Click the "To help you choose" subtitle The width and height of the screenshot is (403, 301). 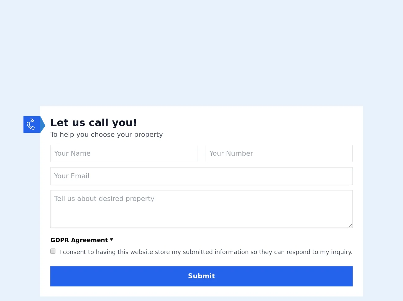pyautogui.click(x=106, y=135)
